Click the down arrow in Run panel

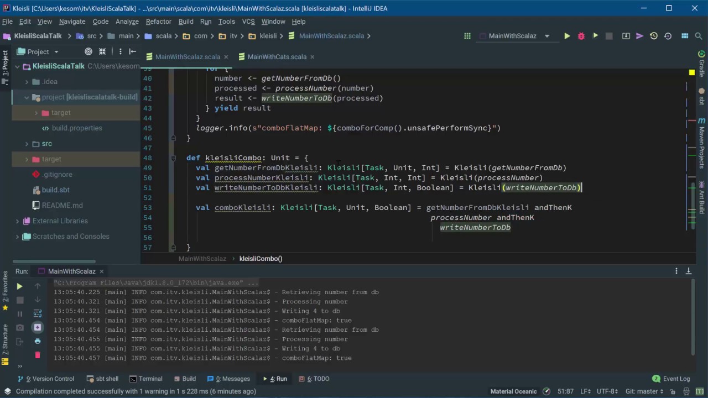(38, 300)
